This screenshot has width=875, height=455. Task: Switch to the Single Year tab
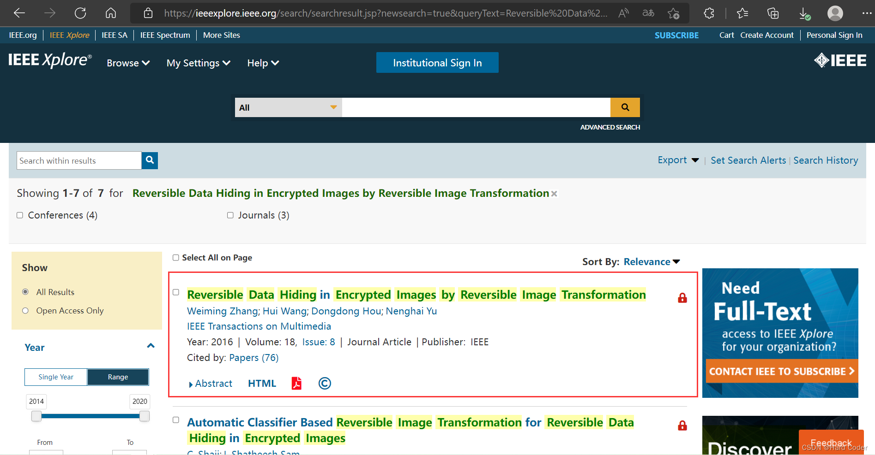point(56,377)
